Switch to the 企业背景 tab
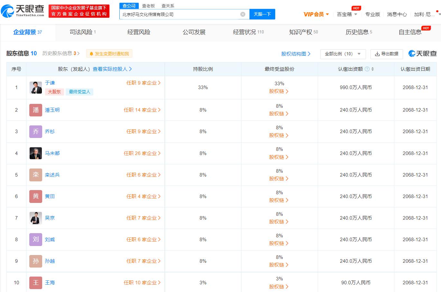The image size is (441, 292). click(28, 32)
